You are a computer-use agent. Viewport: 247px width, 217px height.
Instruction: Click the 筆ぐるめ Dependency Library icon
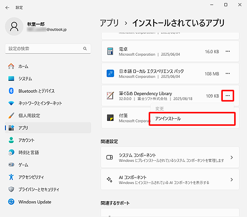click(110, 96)
